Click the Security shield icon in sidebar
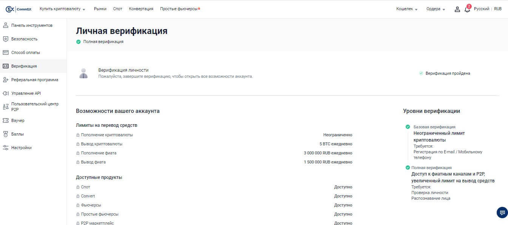 [x=6, y=39]
